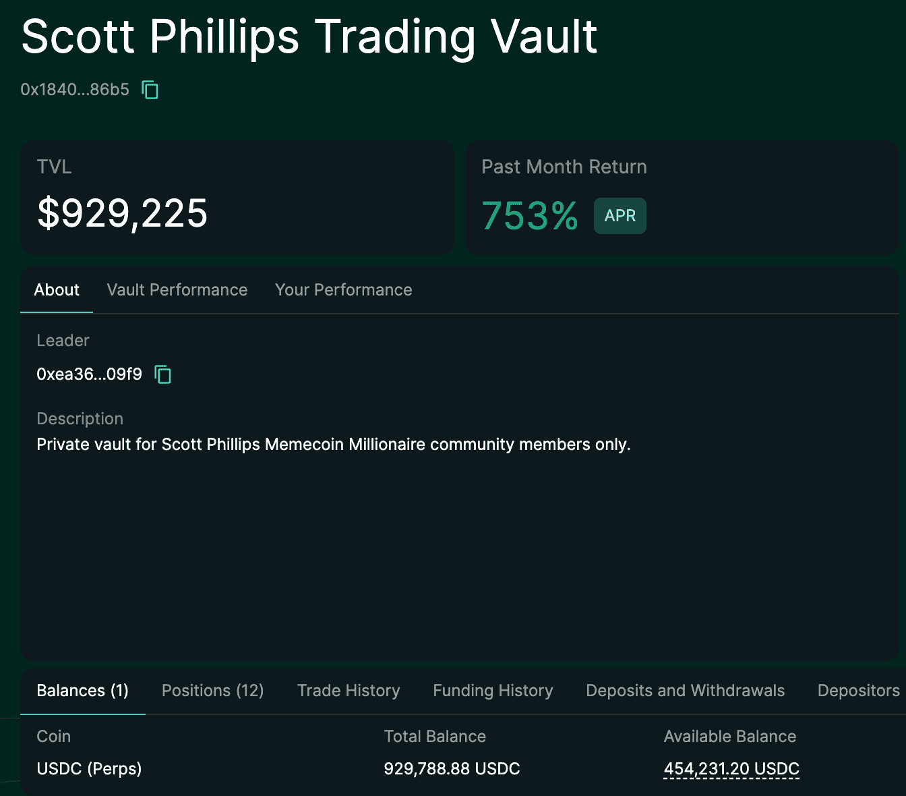Open the Deposits and Withdrawals tab
906x796 pixels.
685,690
